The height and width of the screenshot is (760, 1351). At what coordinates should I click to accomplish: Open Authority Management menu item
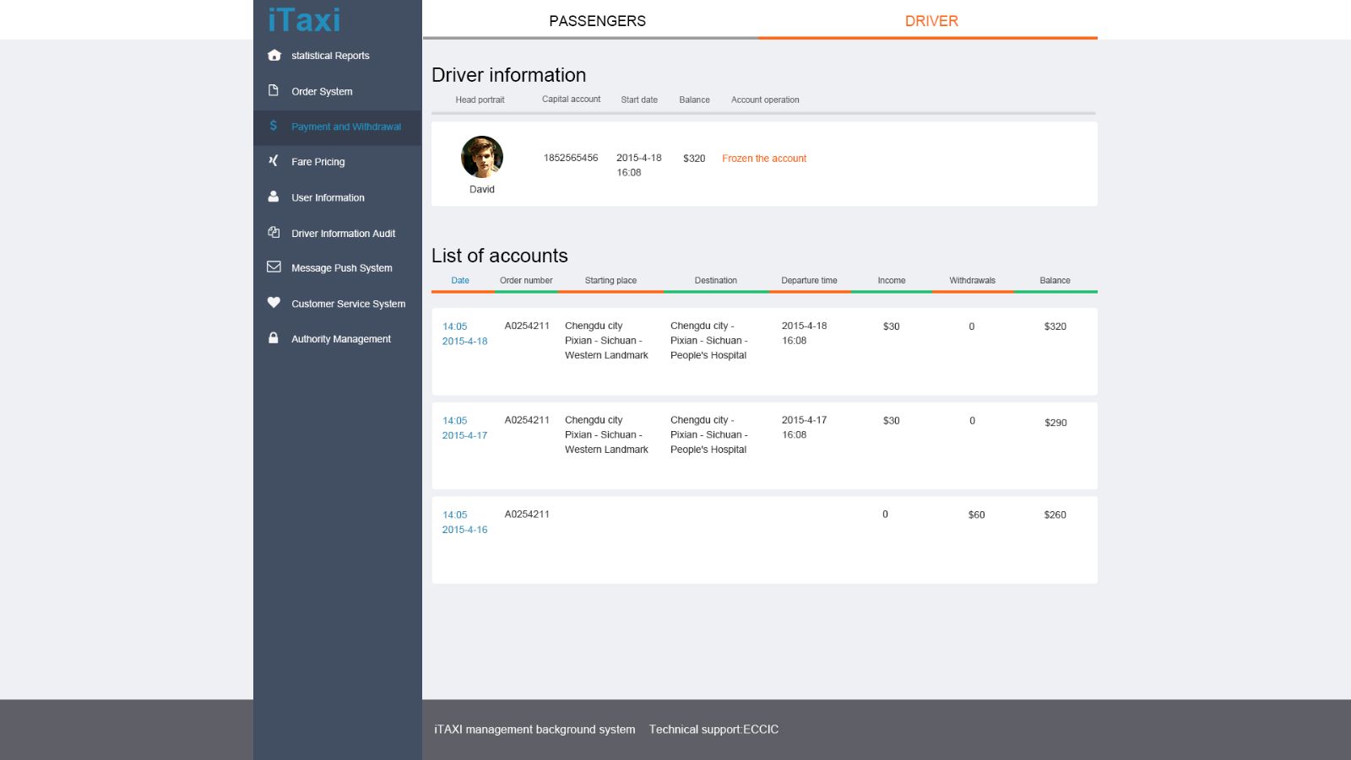pos(340,339)
